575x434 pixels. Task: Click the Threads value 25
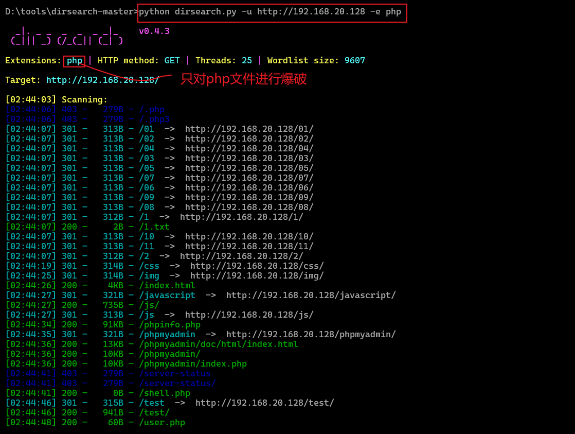pos(247,61)
